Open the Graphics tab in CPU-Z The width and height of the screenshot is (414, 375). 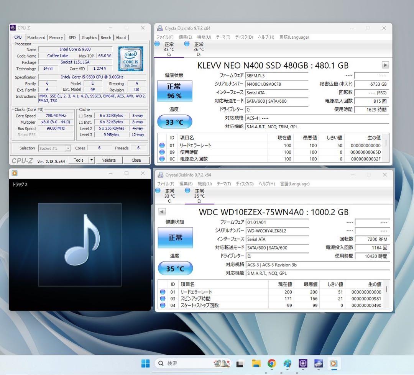pos(89,38)
